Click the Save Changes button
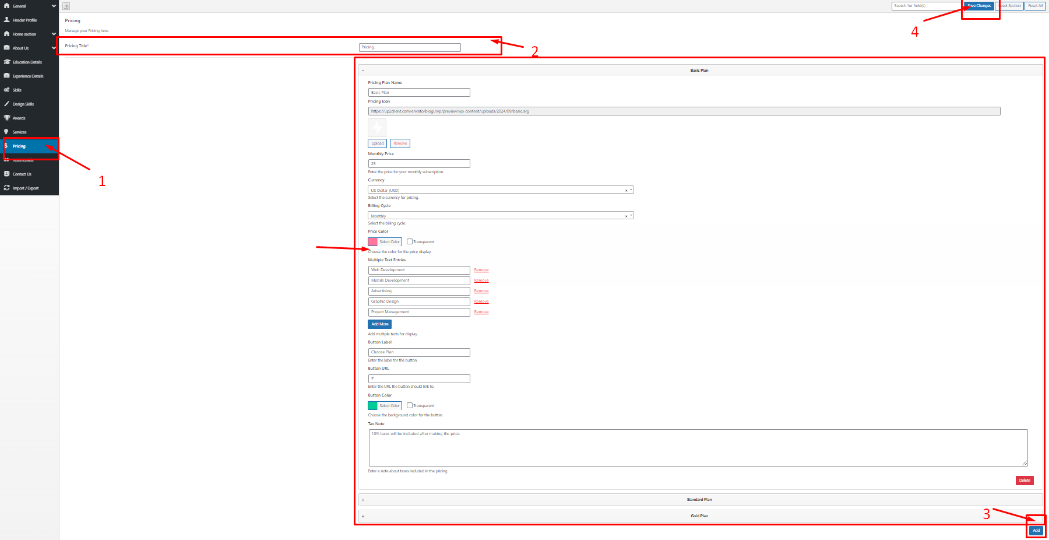Viewport: 1049px width, 540px height. [x=980, y=6]
